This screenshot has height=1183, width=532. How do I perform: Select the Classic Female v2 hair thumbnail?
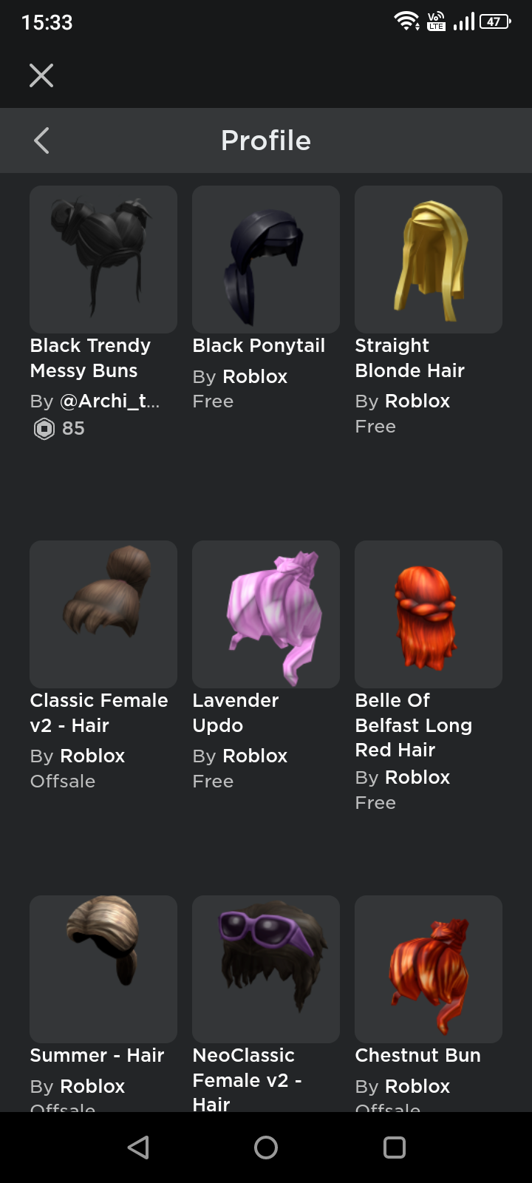pyautogui.click(x=103, y=614)
